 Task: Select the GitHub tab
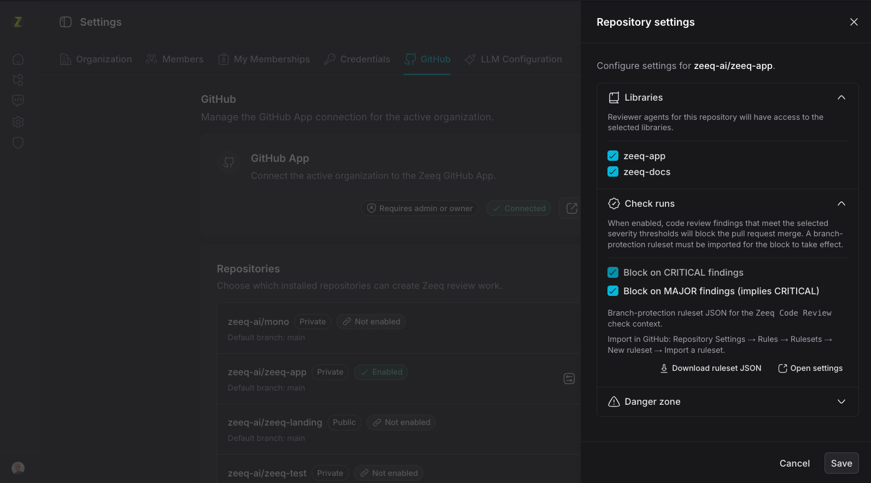coord(427,59)
